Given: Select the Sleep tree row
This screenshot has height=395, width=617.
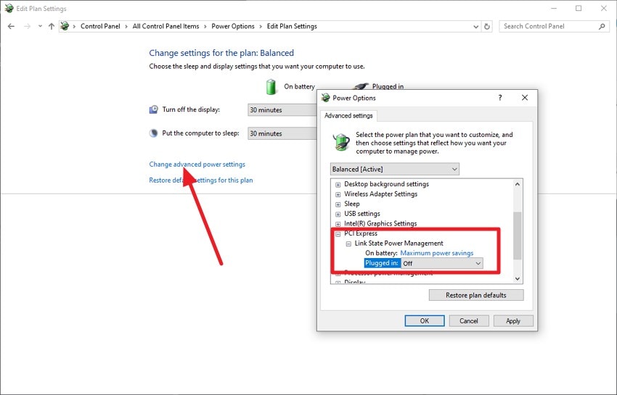Looking at the screenshot, I should pyautogui.click(x=352, y=204).
